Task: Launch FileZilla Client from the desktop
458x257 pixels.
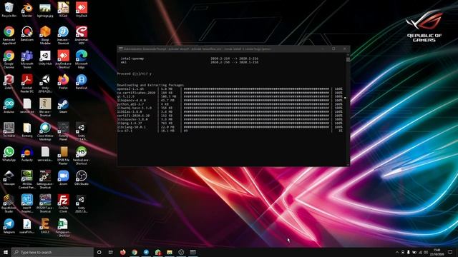Action: tap(63, 203)
